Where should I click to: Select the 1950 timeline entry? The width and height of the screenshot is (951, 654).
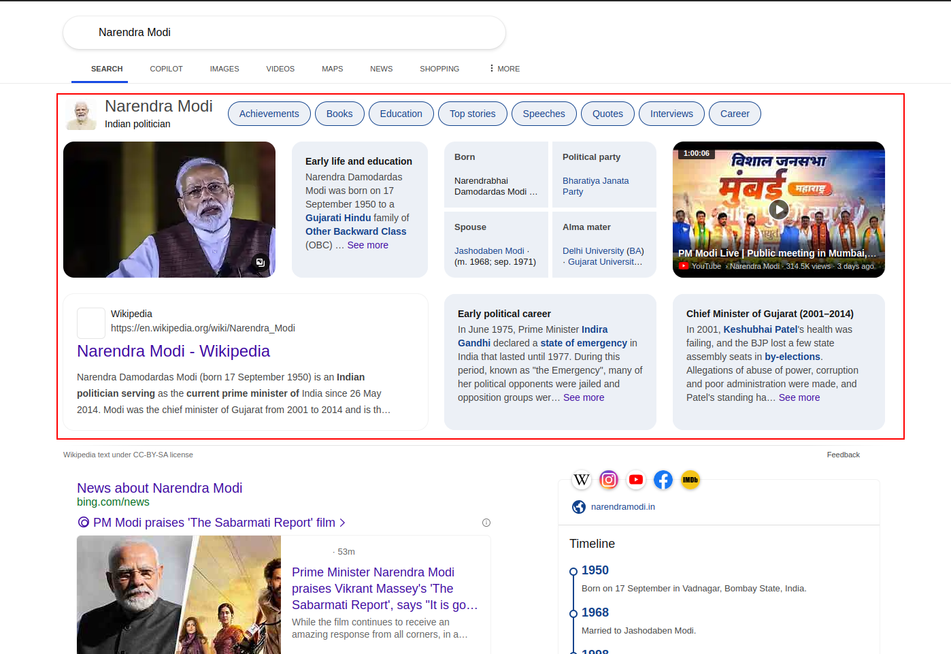click(595, 570)
